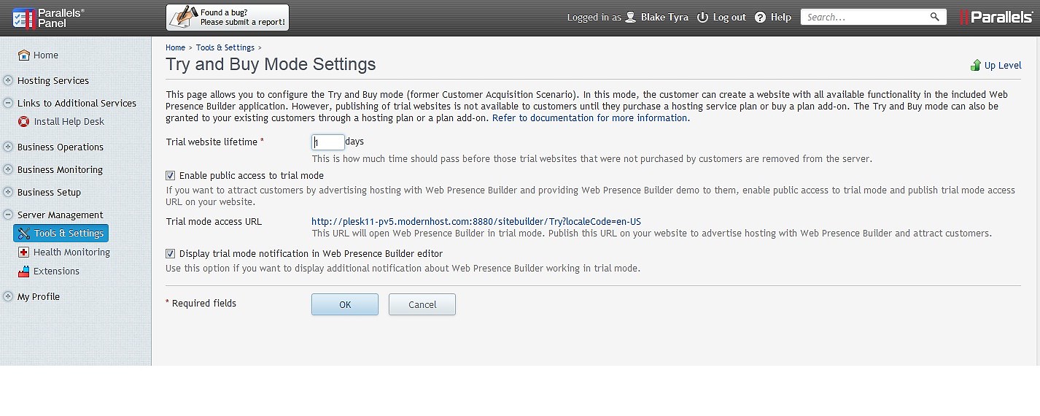The height and width of the screenshot is (416, 1040).
Task: Click the Home house icon in sidebar
Action: pos(24,55)
